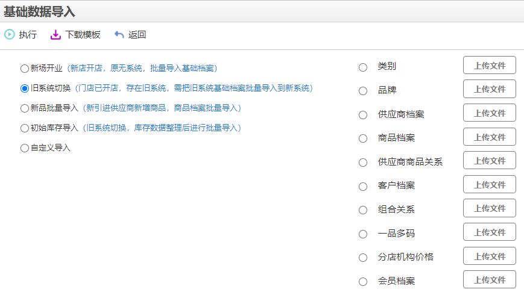The height and width of the screenshot is (304, 524).
Task: Click 上传文件 for 分店机构价格
Action: coord(490,256)
